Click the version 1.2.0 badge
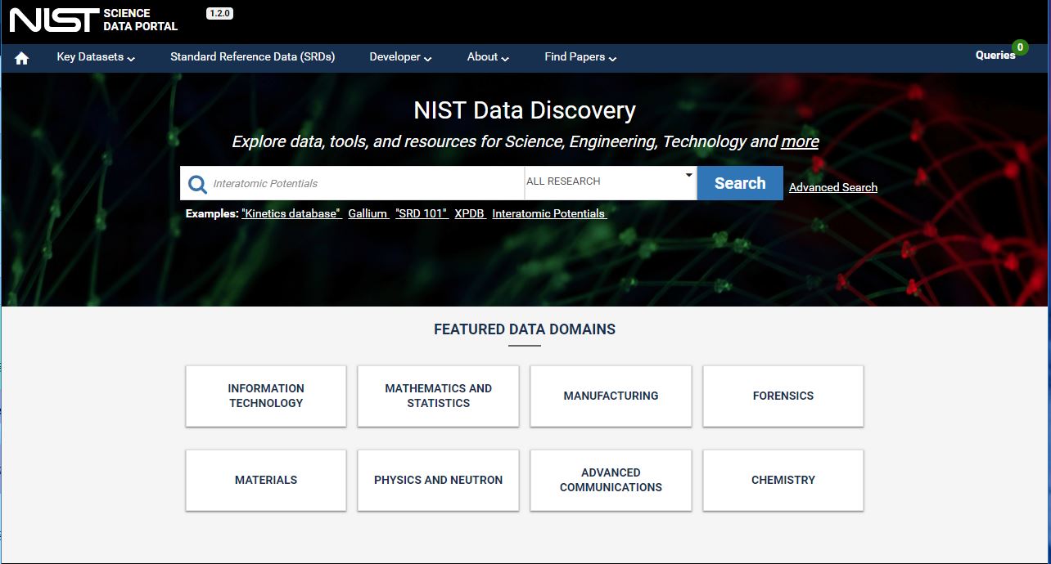Image resolution: width=1051 pixels, height=564 pixels. tap(219, 14)
